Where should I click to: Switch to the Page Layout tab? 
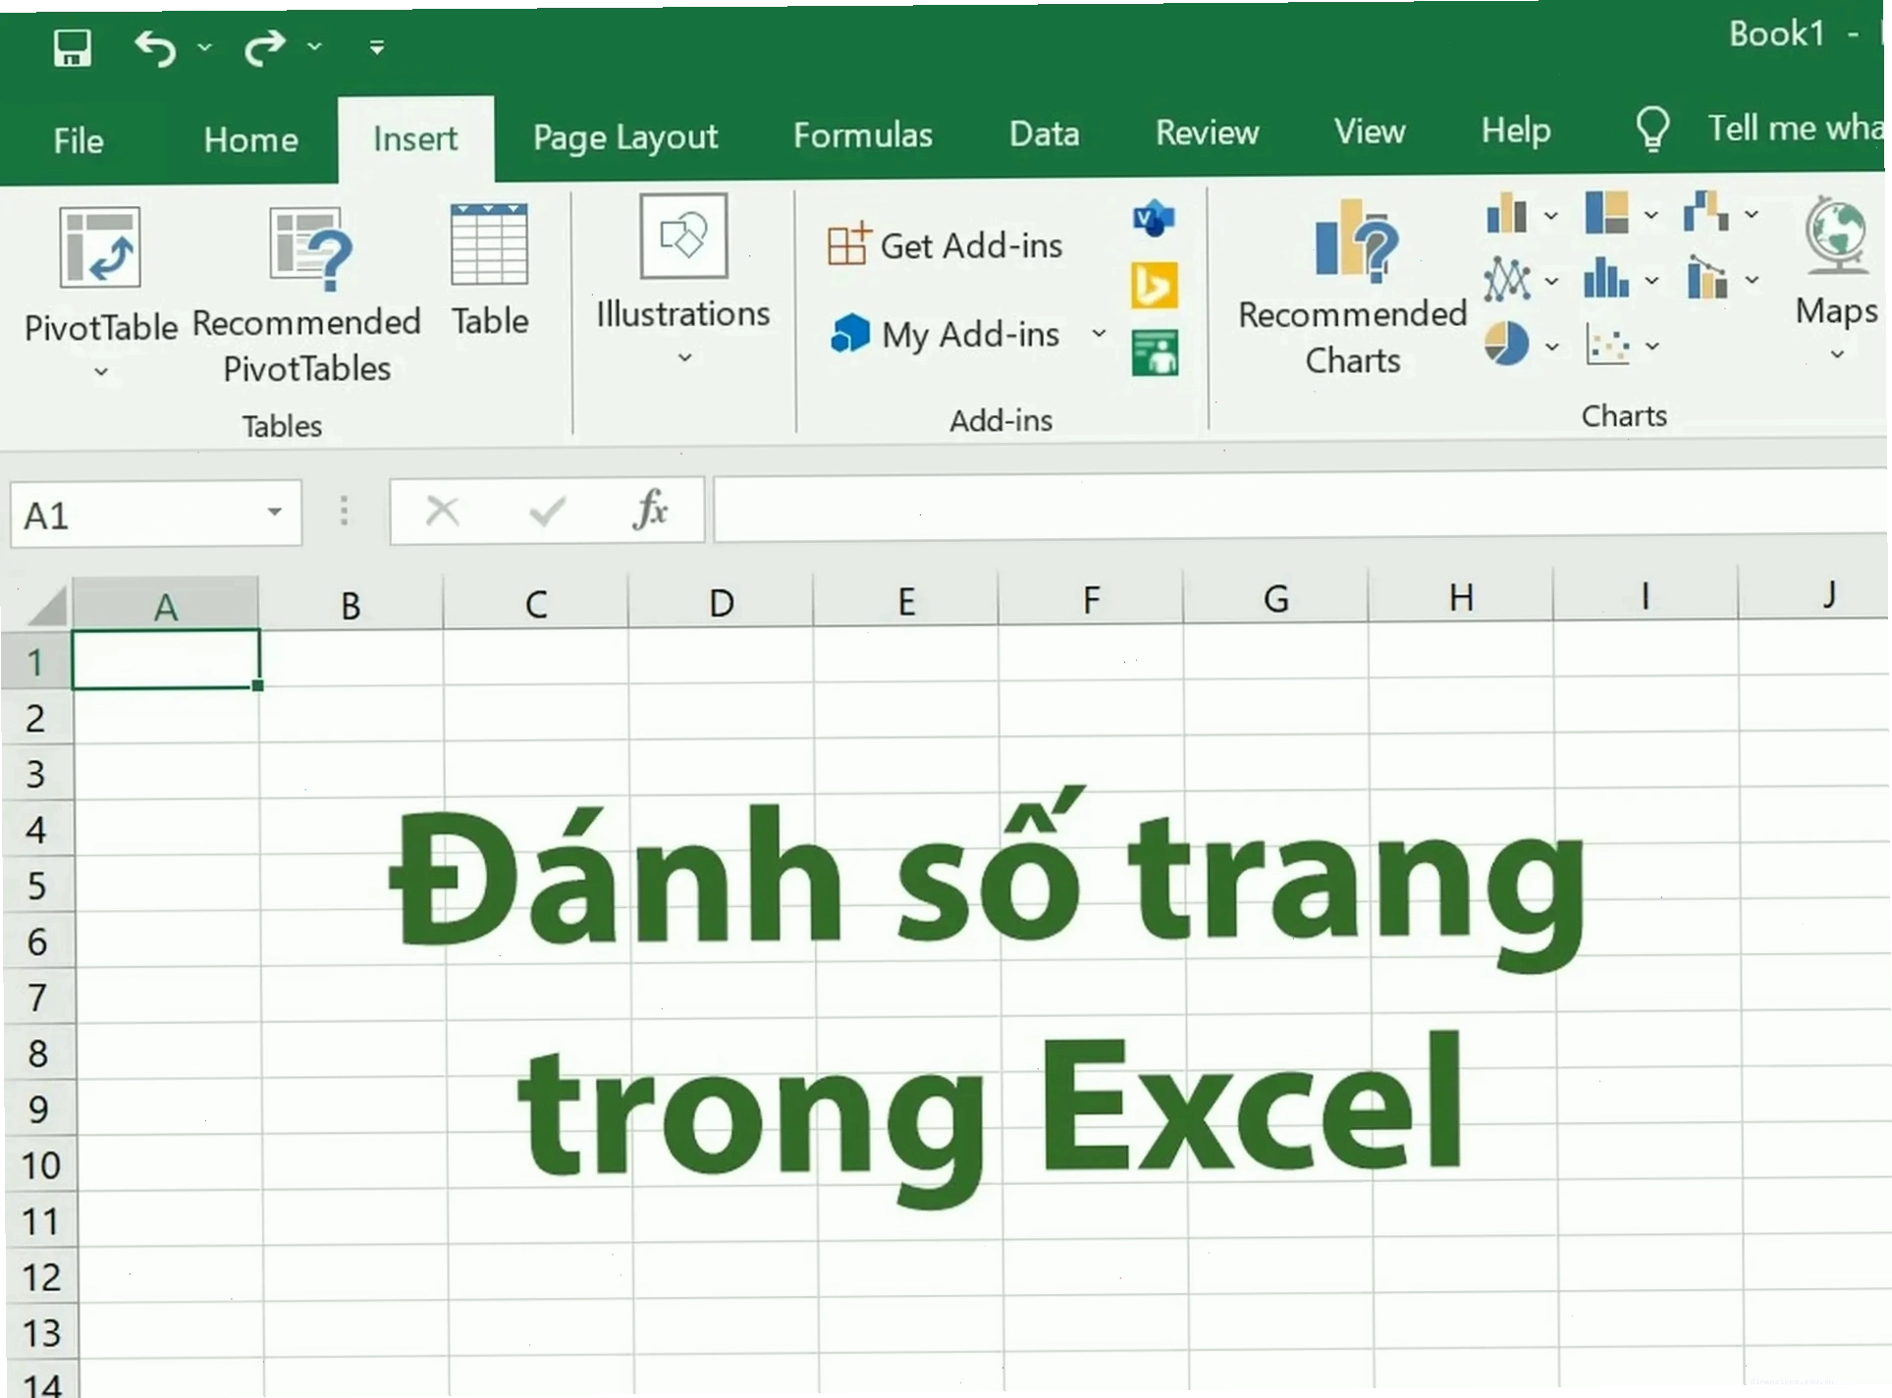625,136
